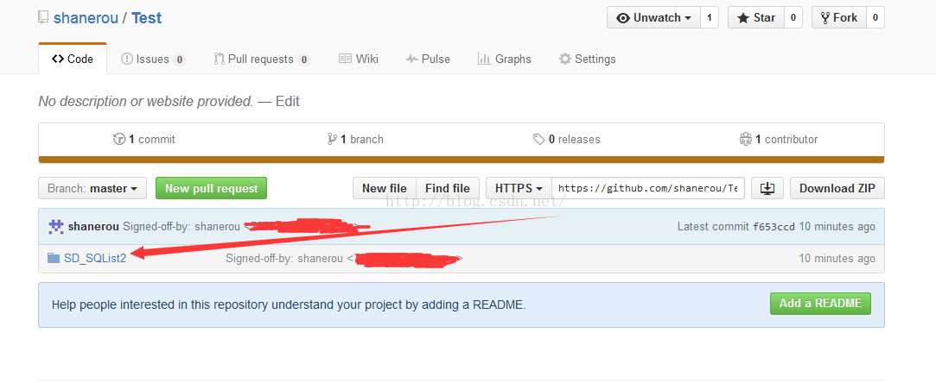This screenshot has height=383, width=936.
Task: View the 1 commit history
Action: (x=144, y=140)
